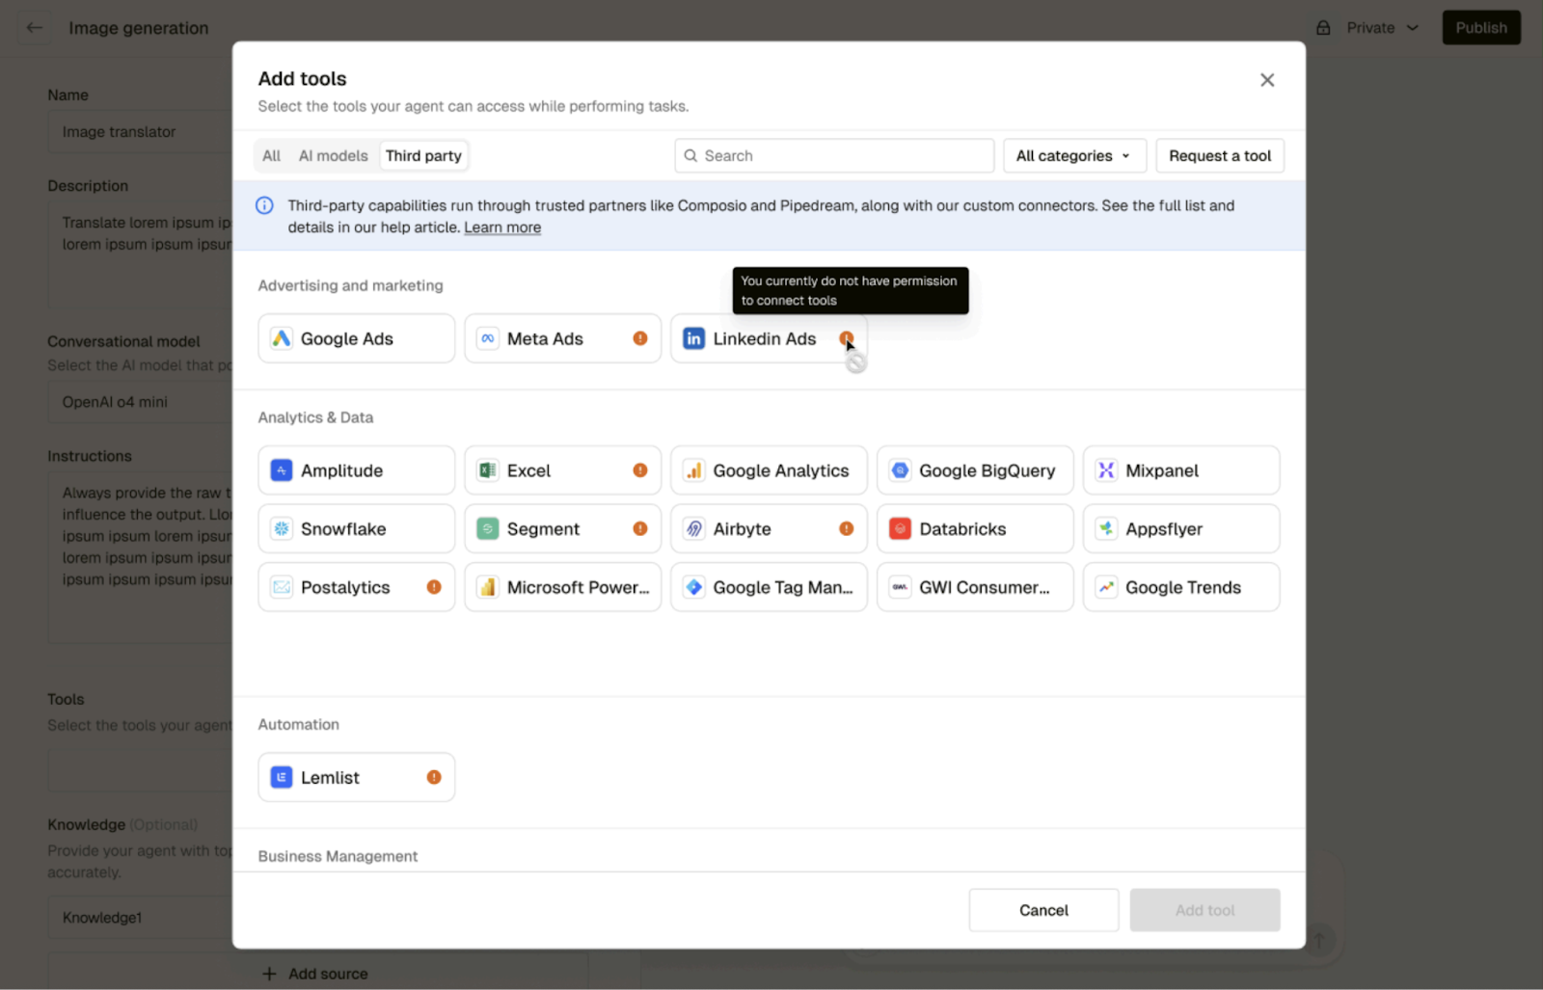Click the LinkedIn Ads logo icon
Image resolution: width=1543 pixels, height=990 pixels.
[x=693, y=338]
